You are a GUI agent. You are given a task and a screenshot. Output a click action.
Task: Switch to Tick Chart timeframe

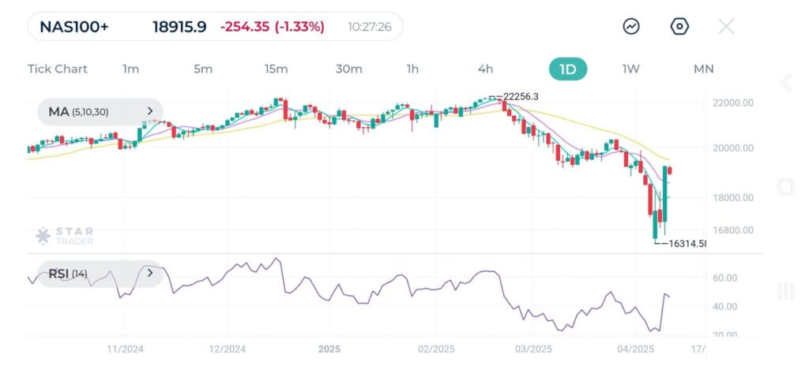click(58, 69)
